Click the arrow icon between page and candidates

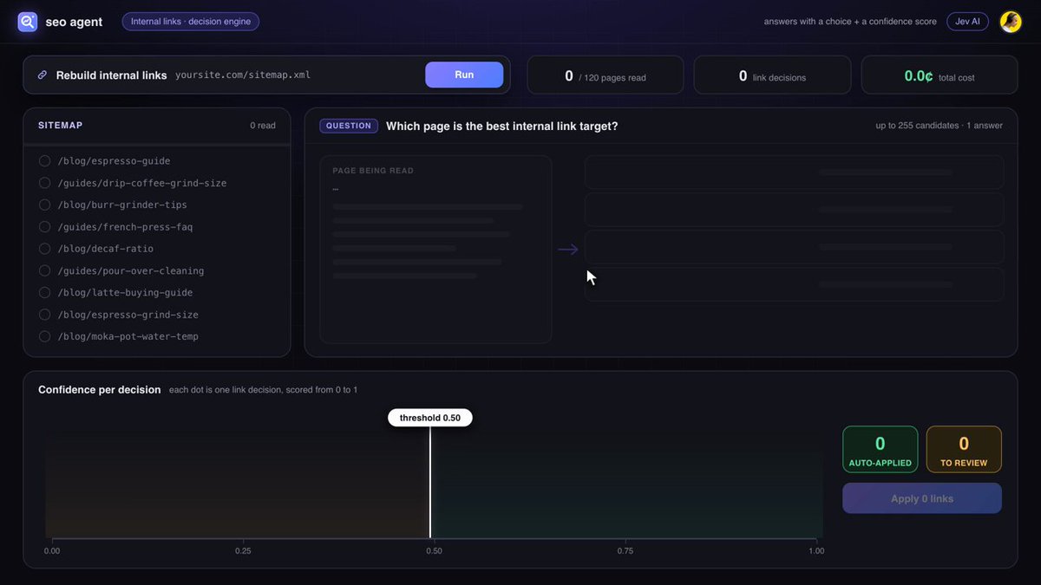tap(568, 250)
